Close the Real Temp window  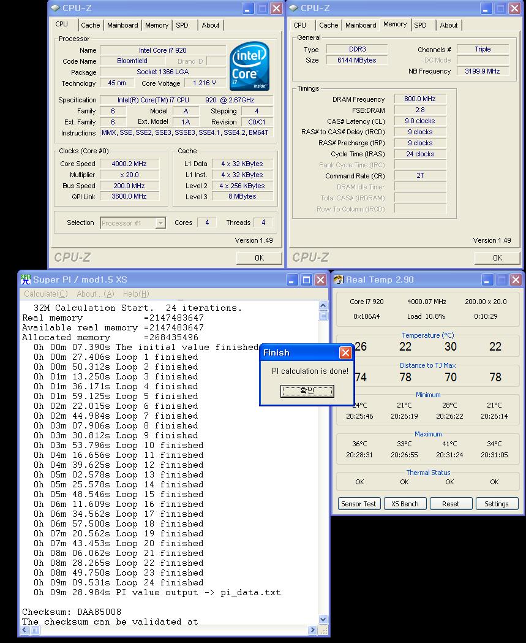[516, 280]
